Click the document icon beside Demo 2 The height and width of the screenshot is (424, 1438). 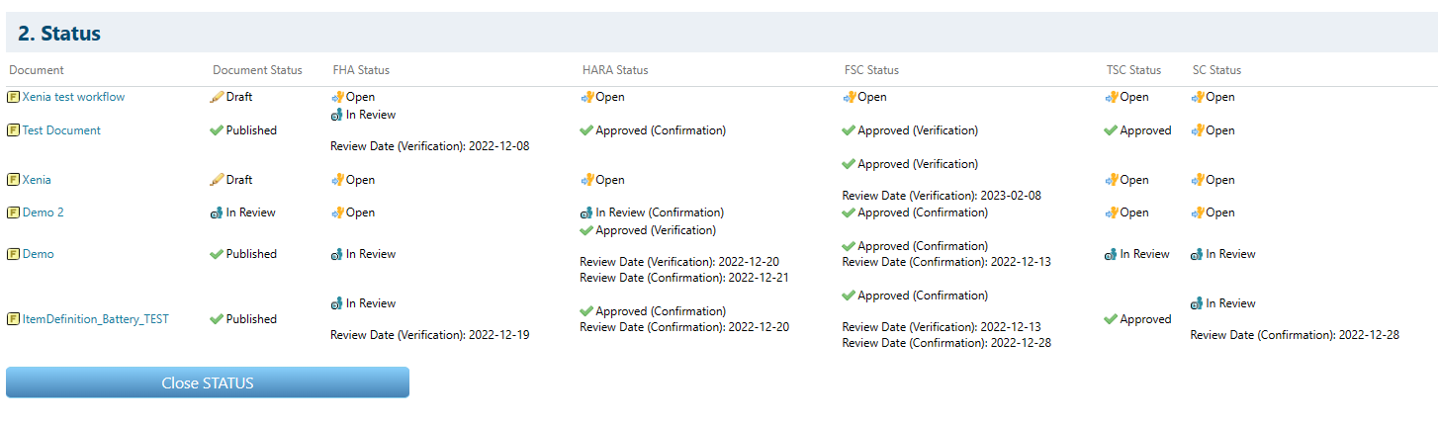pos(14,212)
